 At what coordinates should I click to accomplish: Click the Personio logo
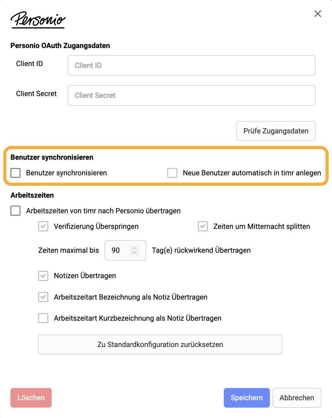pos(38,20)
